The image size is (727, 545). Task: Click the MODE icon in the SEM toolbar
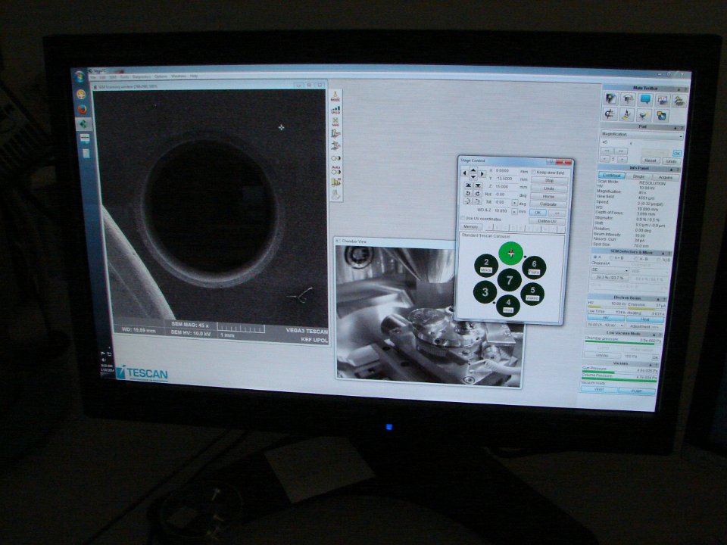(x=335, y=97)
